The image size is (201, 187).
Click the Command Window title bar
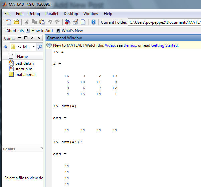[123, 38]
